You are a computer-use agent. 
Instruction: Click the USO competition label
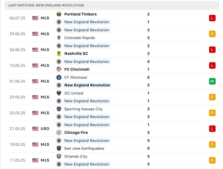(45, 129)
